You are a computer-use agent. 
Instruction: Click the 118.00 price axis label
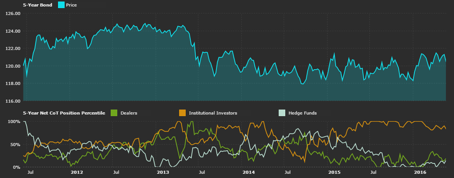pos(13,83)
